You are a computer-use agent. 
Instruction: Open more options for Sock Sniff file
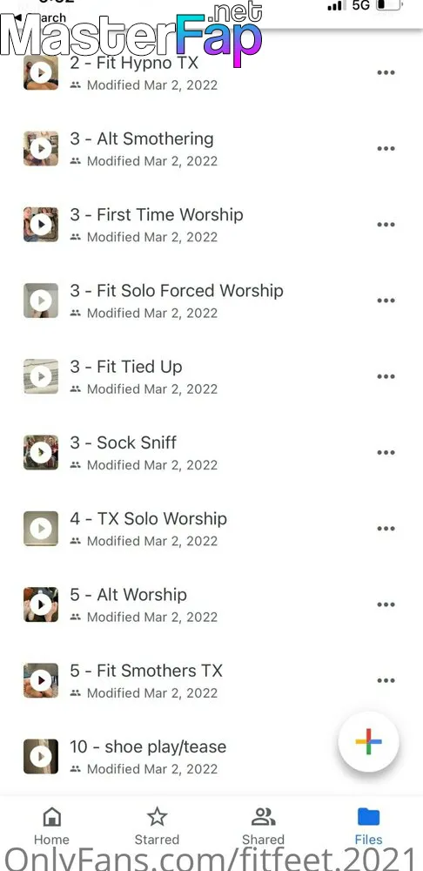(386, 453)
